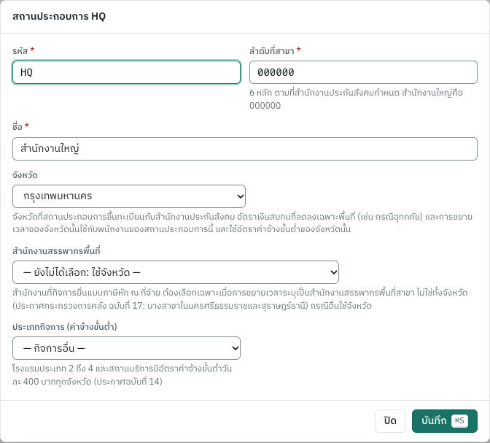Click the บันทึก save button

(444, 421)
